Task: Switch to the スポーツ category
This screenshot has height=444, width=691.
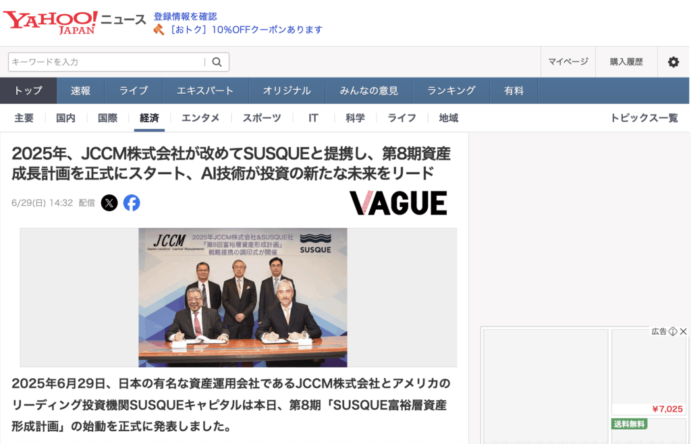Action: tap(260, 117)
